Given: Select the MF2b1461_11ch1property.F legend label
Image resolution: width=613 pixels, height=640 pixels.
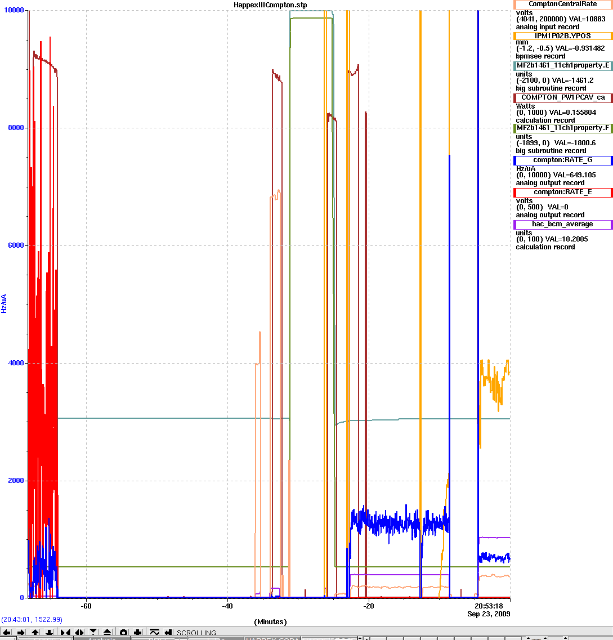Looking at the screenshot, I should 563,128.
